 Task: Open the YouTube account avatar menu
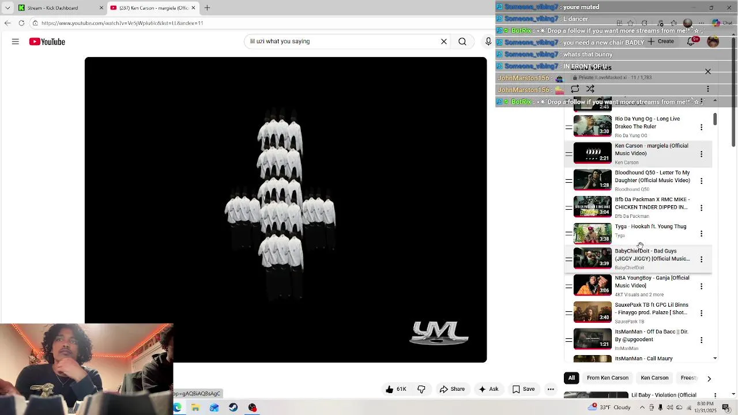coord(713,41)
